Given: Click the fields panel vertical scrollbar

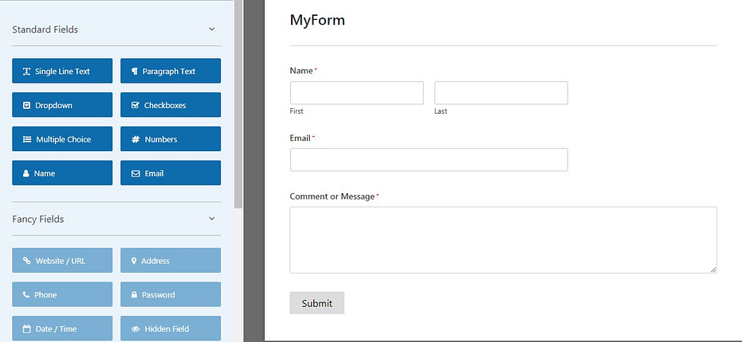Looking at the screenshot, I should [238, 104].
